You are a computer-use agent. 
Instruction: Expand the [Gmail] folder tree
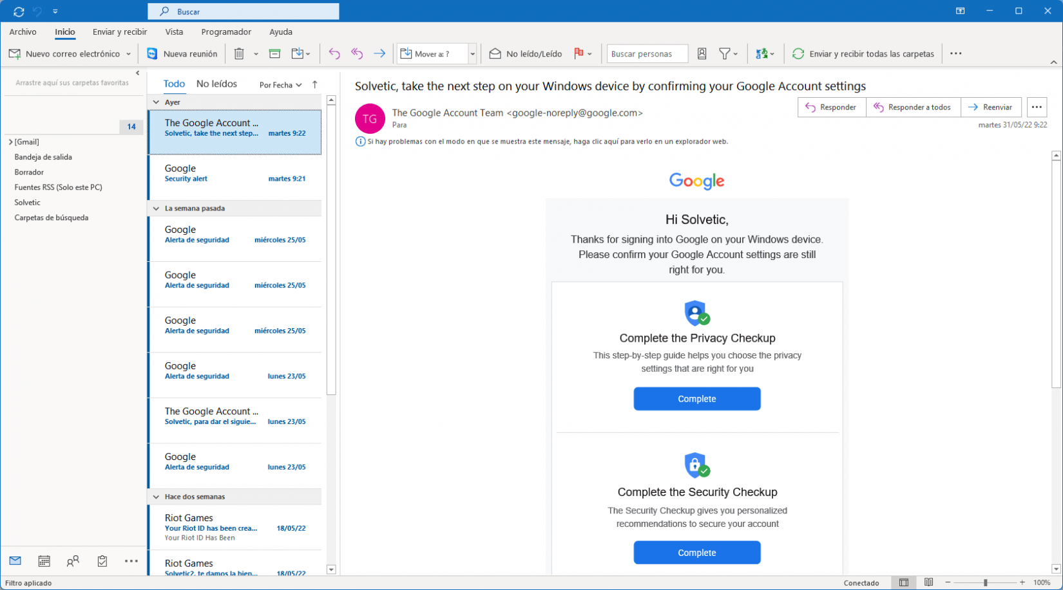click(x=10, y=142)
